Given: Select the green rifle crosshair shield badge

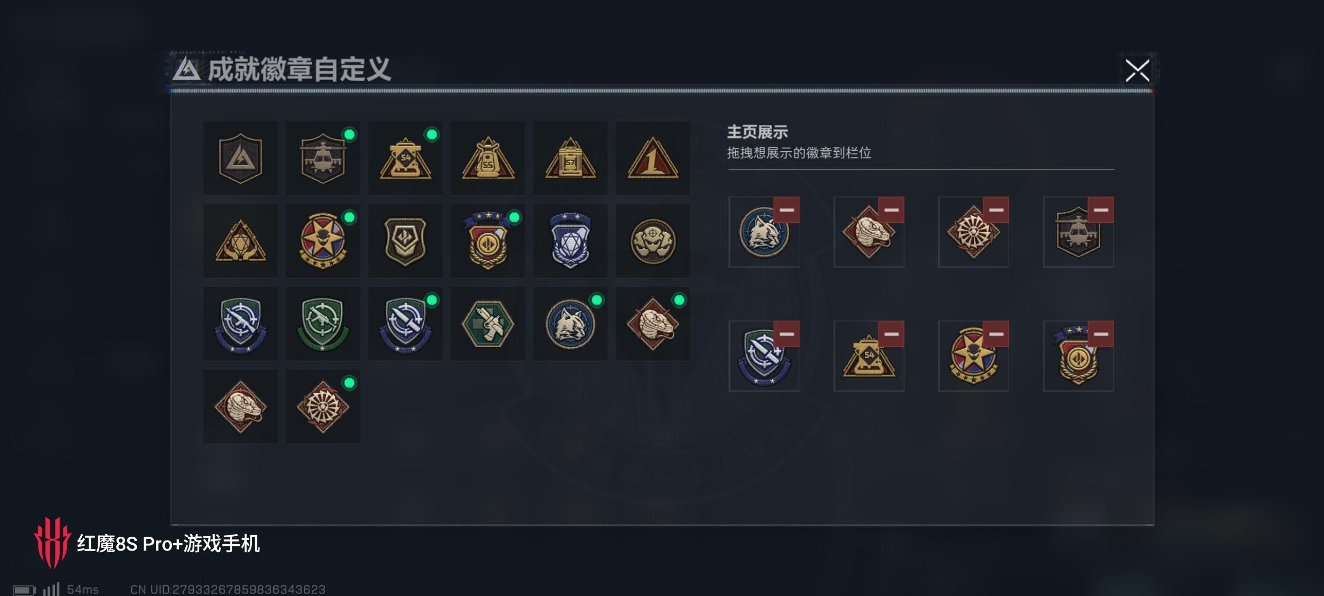Looking at the screenshot, I should pyautogui.click(x=323, y=324).
